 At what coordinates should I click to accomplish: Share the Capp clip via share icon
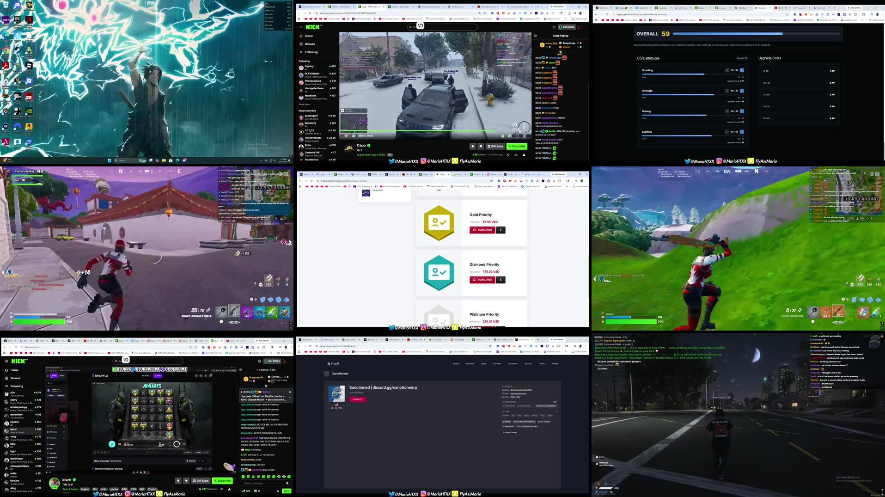click(x=508, y=155)
